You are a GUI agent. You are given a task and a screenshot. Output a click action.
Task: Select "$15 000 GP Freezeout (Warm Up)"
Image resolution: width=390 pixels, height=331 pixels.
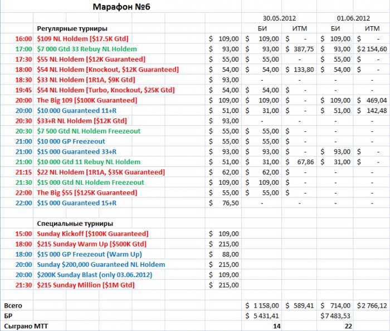(89, 254)
